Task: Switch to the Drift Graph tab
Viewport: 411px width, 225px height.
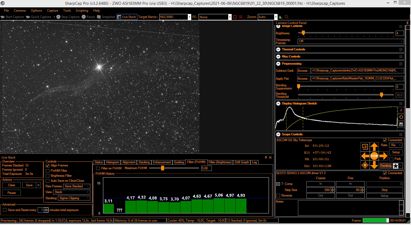Action: 242,162
